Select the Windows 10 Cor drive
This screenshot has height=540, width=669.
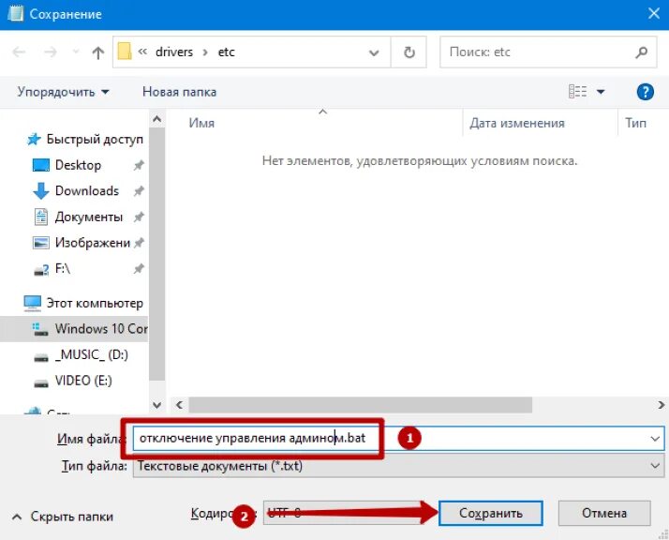(74, 329)
